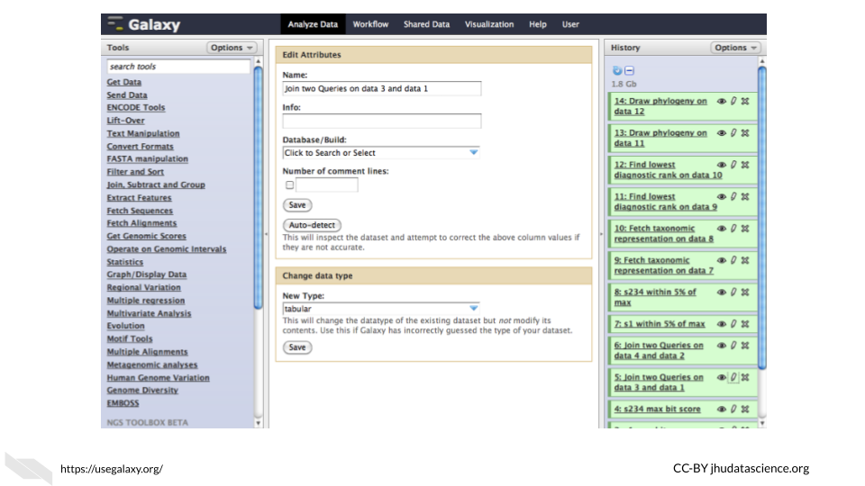Screen dimensions: 865x486
Task: Click the Auto-detect button
Action: click(312, 225)
